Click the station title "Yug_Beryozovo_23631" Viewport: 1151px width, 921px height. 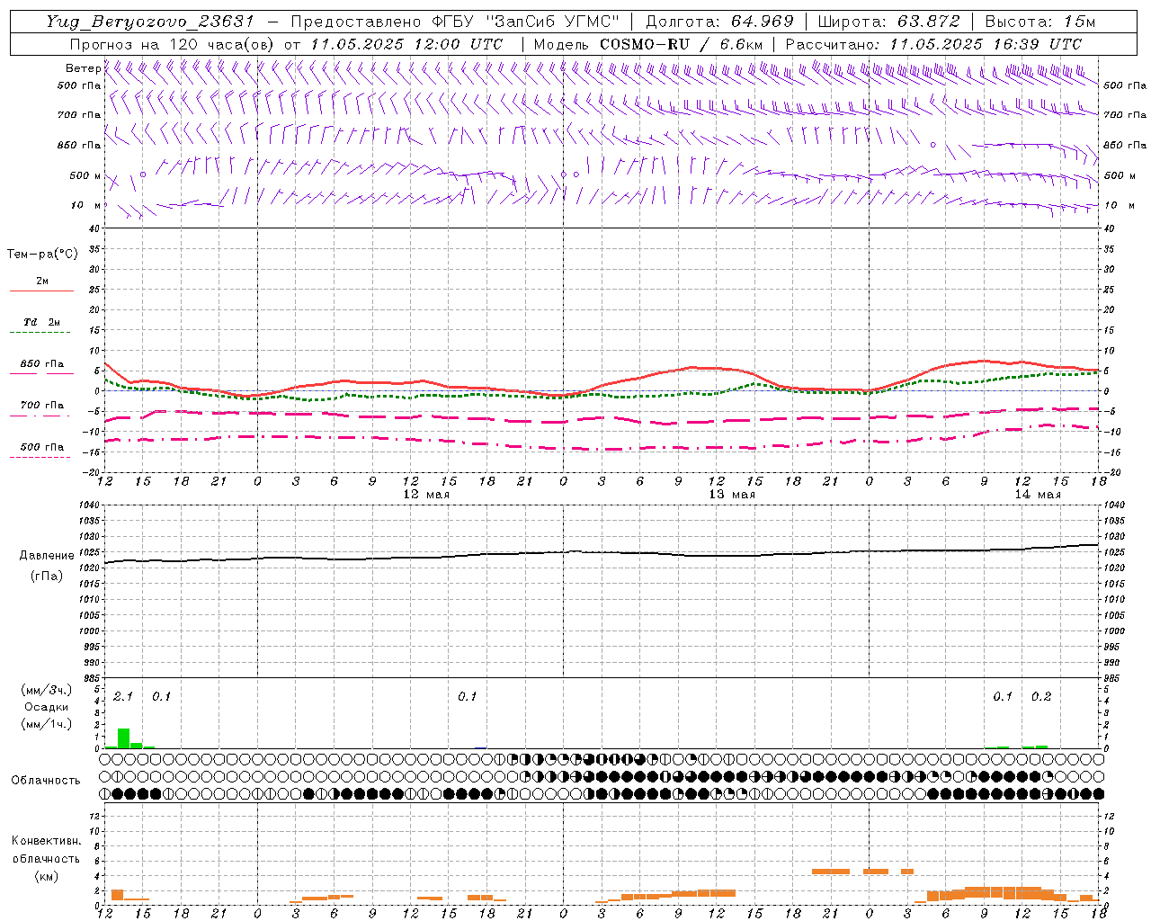click(x=150, y=22)
